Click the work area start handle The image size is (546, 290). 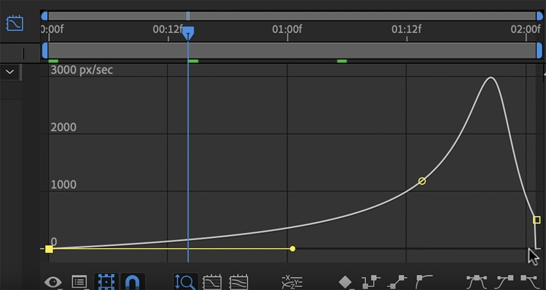click(x=44, y=50)
